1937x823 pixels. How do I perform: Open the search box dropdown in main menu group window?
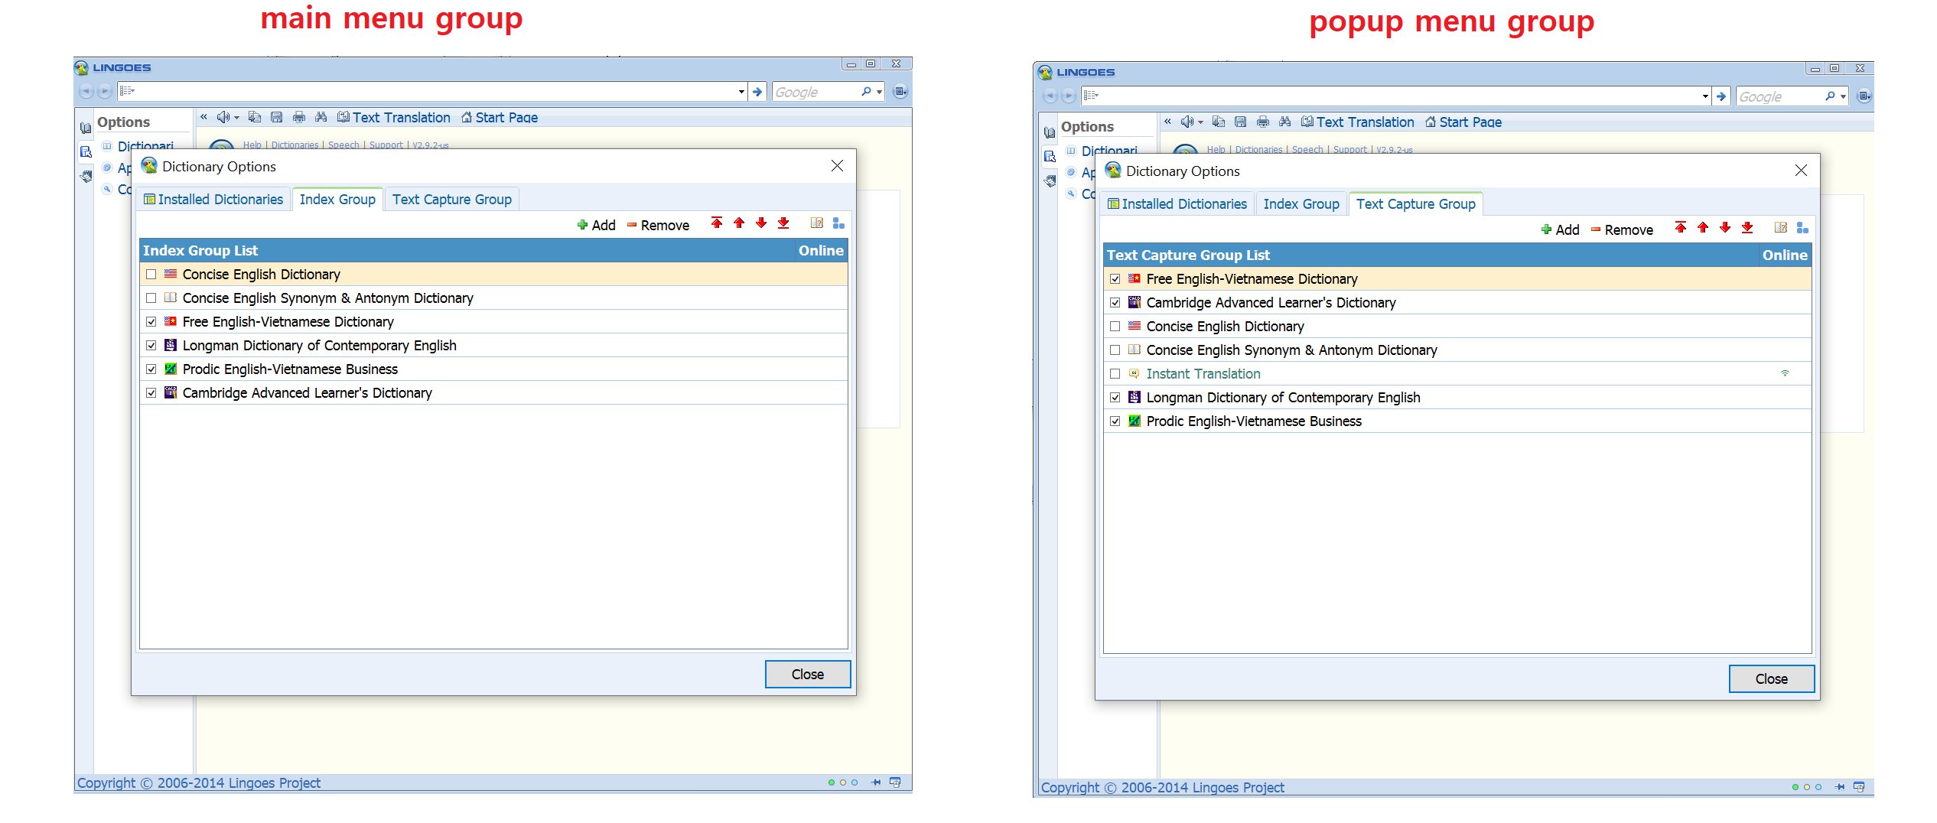[741, 92]
